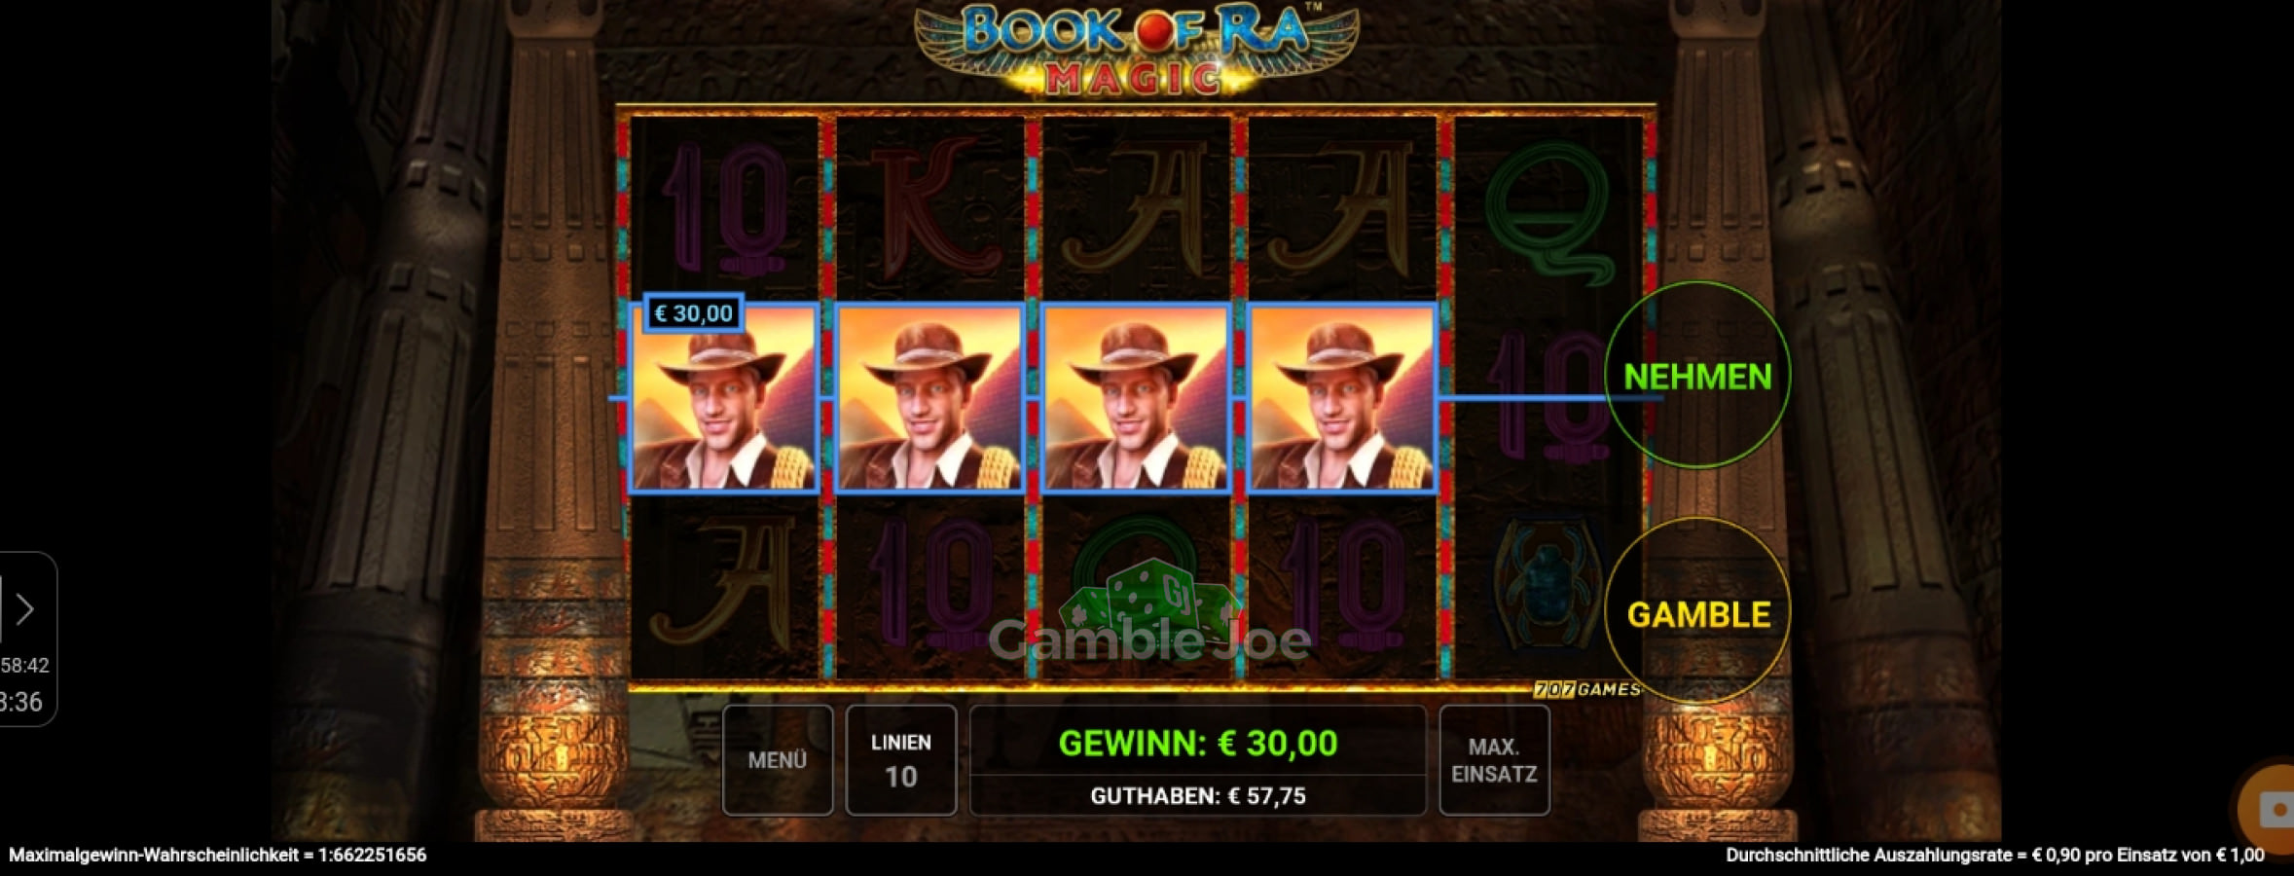Open the MENÜ button
The height and width of the screenshot is (876, 2294).
click(x=778, y=760)
